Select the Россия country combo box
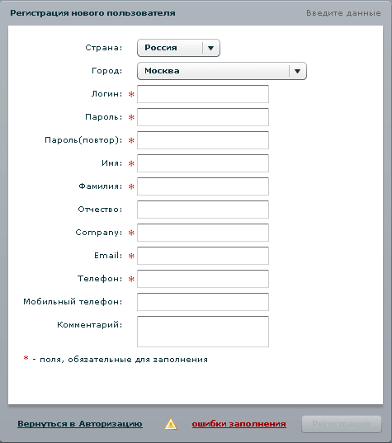 tap(178, 48)
